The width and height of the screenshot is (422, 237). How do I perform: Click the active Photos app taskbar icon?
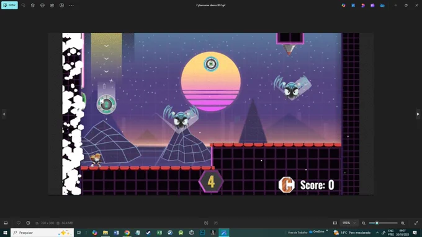pos(224,233)
